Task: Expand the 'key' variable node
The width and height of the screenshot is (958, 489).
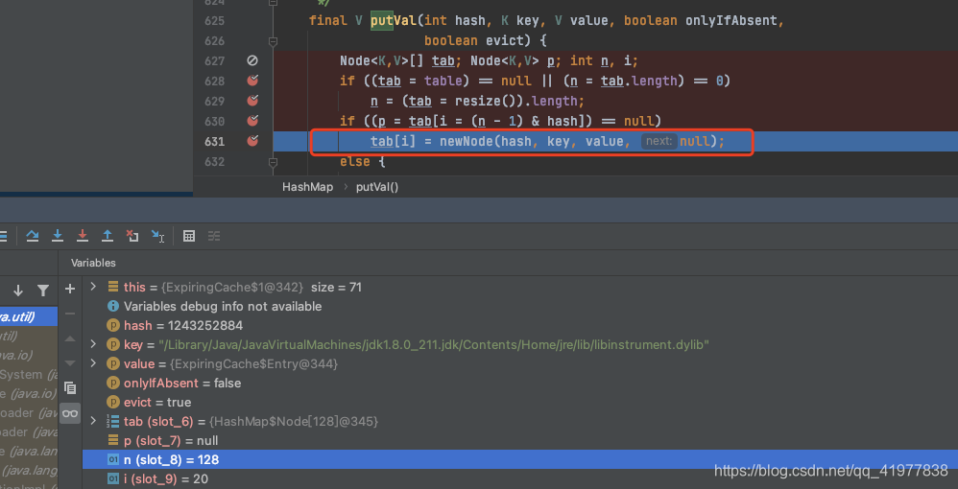Action: (93, 344)
